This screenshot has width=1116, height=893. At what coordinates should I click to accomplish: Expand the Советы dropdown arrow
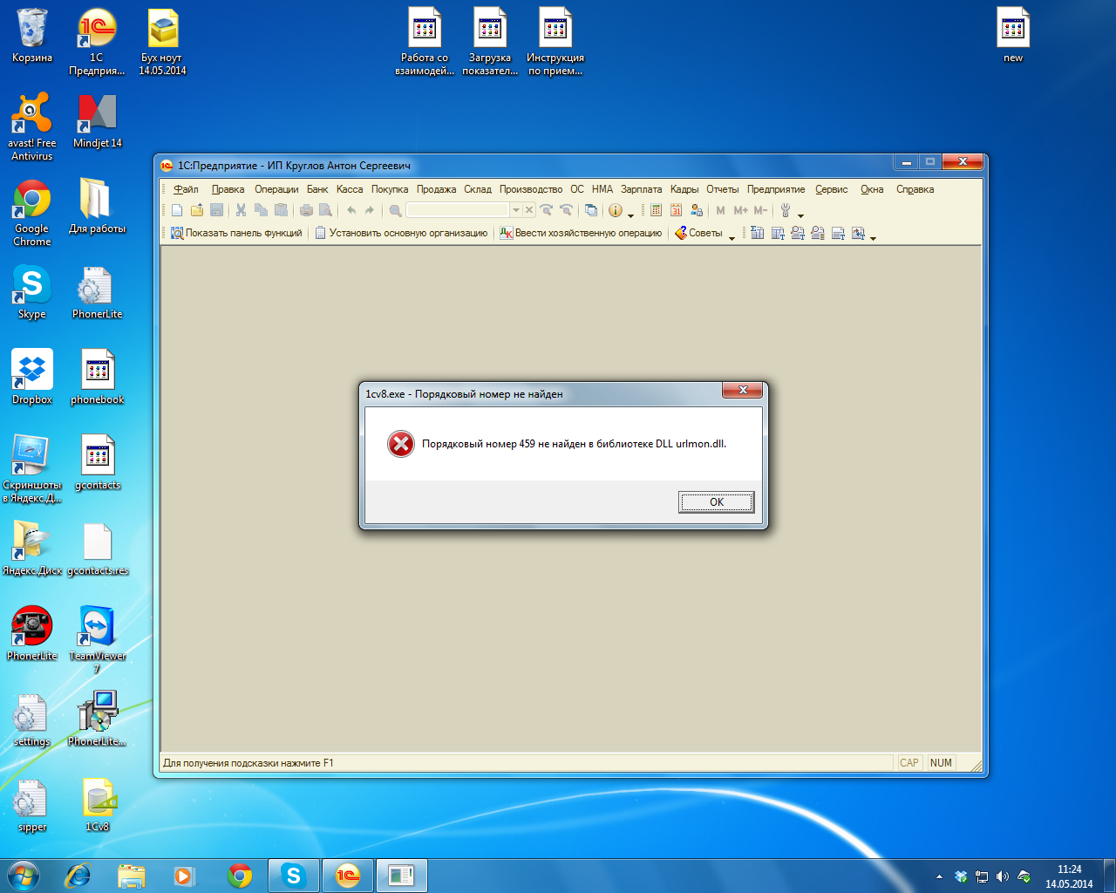pyautogui.click(x=732, y=235)
